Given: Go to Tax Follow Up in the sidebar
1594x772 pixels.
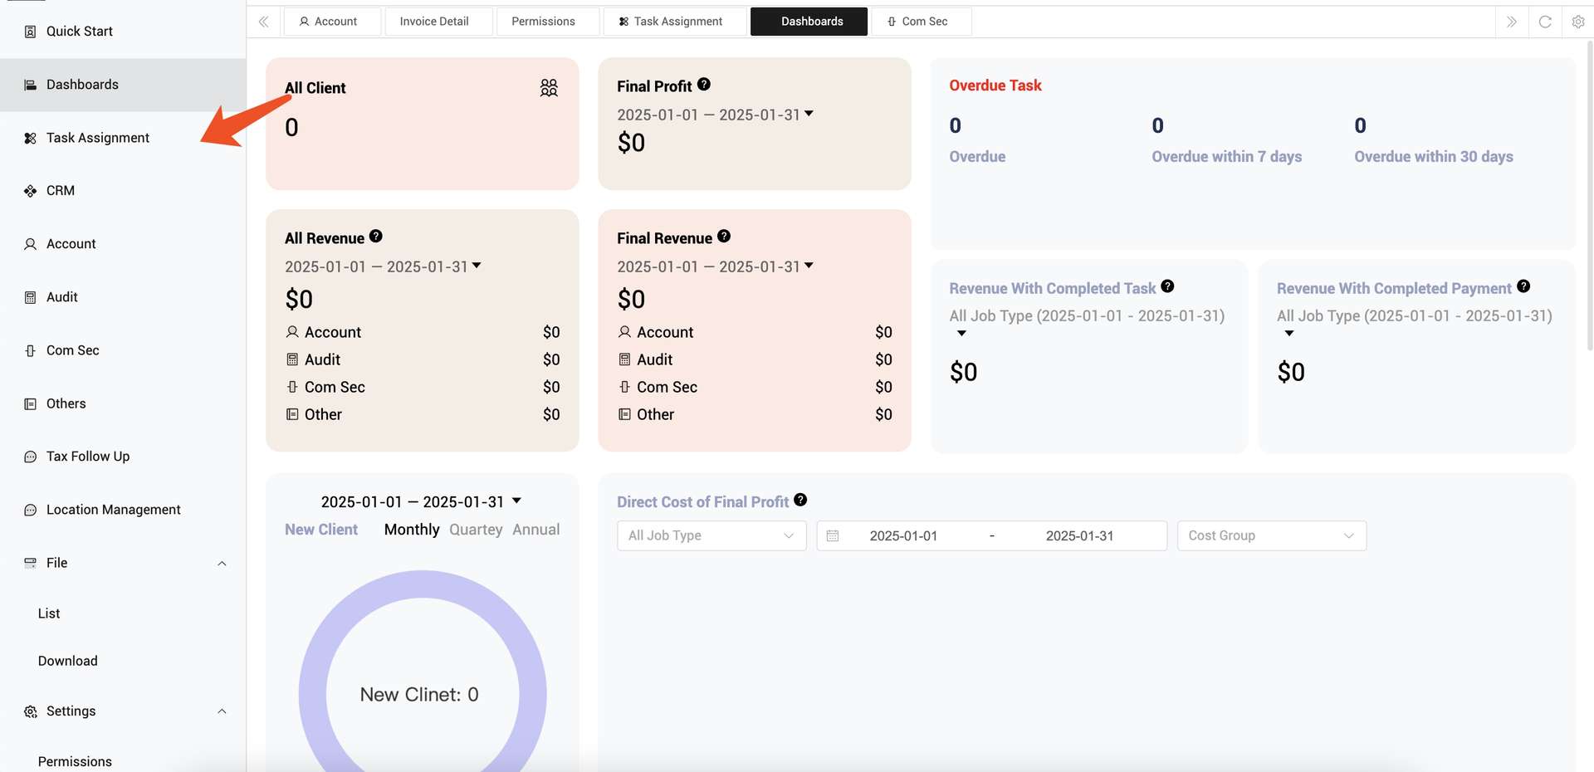Looking at the screenshot, I should coord(88,457).
